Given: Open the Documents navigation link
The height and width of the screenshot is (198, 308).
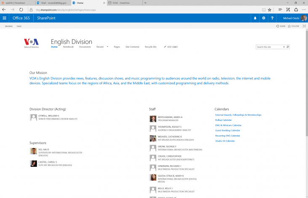Looking at the screenshot, I should click(85, 47).
